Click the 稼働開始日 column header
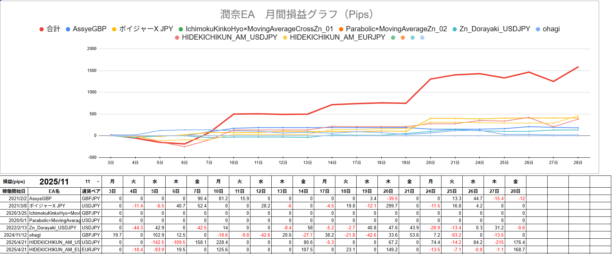613x254 pixels. coord(14,191)
